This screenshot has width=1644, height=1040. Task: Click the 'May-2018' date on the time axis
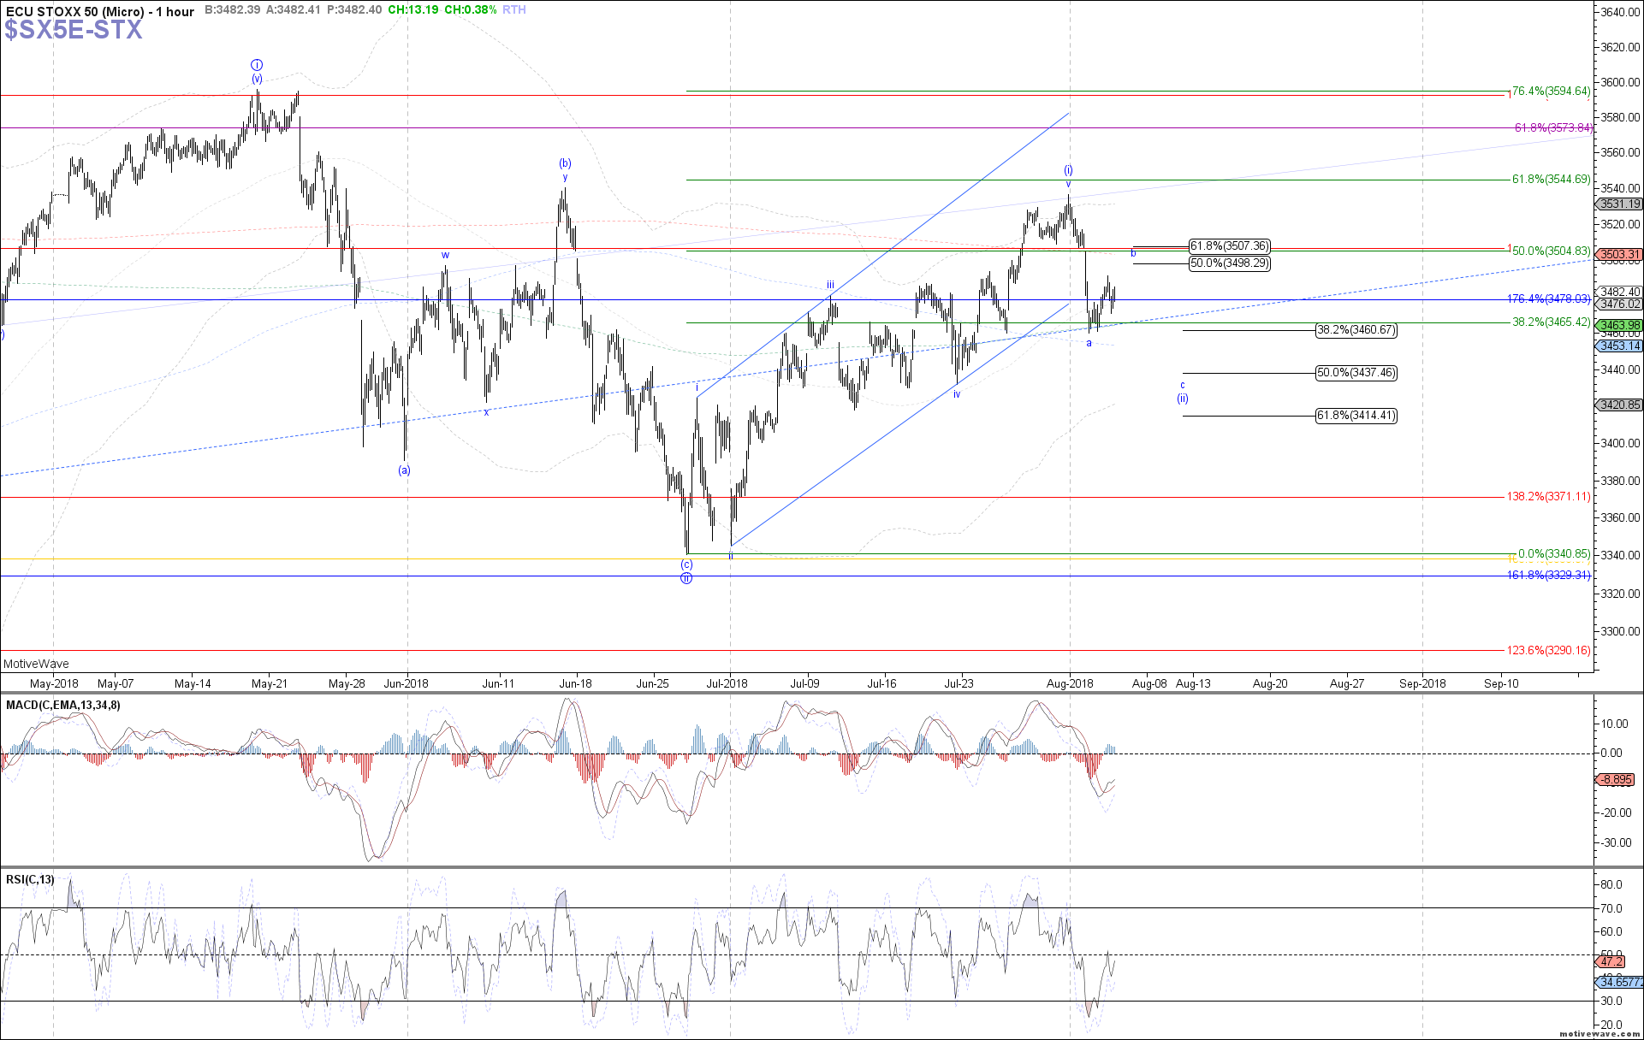(54, 683)
